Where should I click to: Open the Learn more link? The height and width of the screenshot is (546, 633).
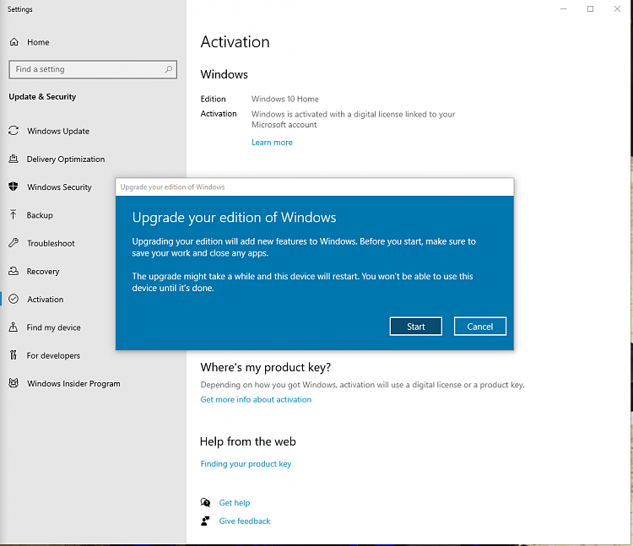tap(272, 142)
